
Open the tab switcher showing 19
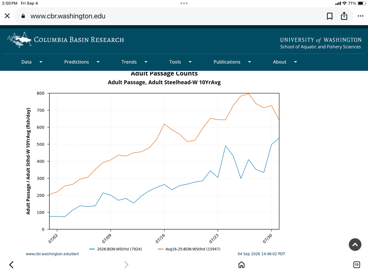356,265
